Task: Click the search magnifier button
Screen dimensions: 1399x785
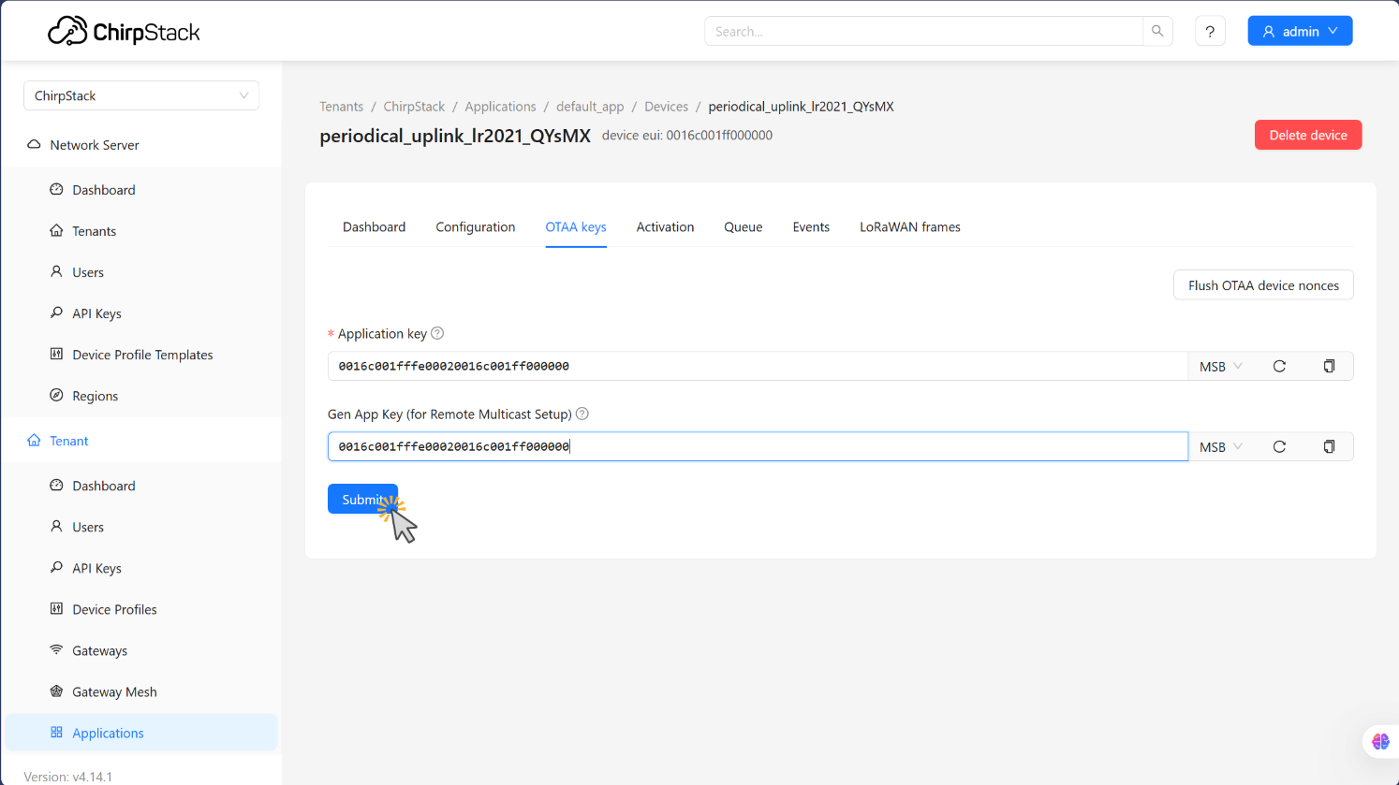Action: pos(1157,31)
